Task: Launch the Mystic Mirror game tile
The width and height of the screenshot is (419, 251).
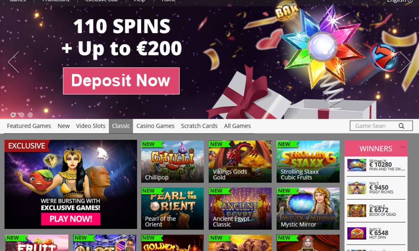Action: click(308, 209)
